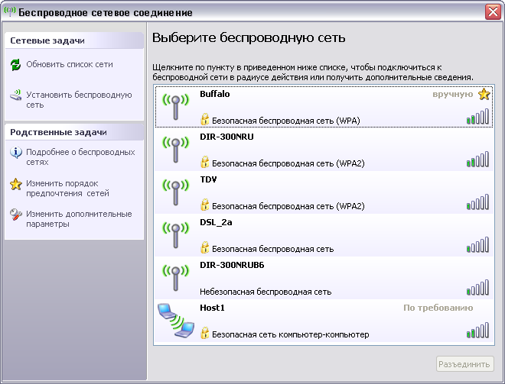
Task: Click the wireless icon in the title bar
Action: [10, 11]
